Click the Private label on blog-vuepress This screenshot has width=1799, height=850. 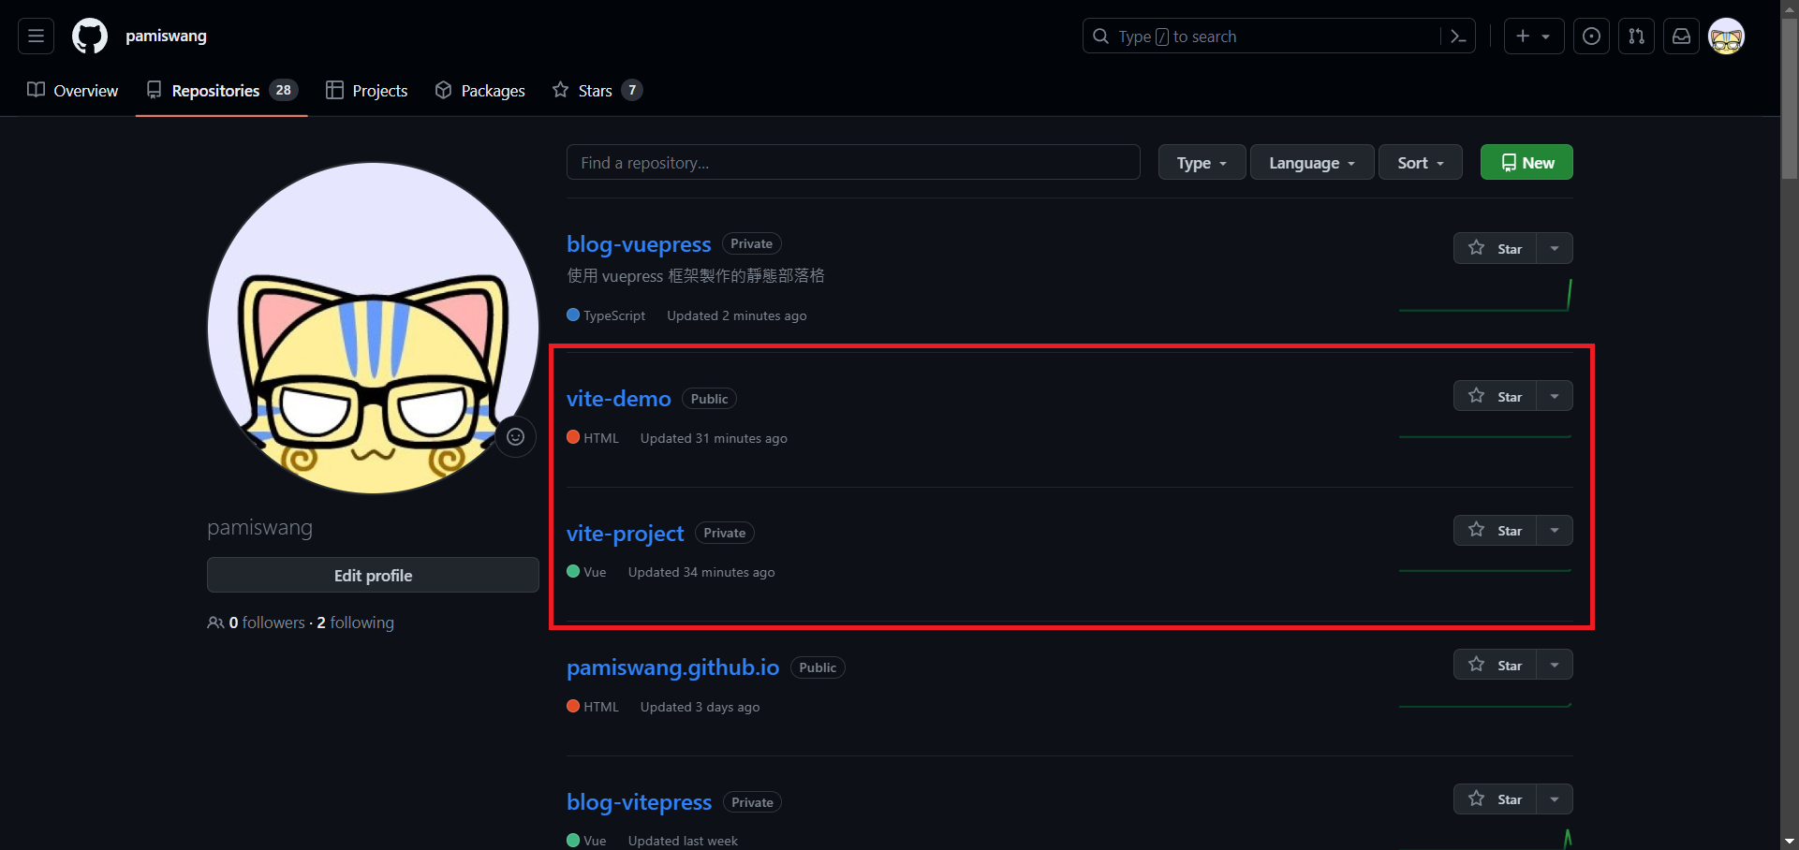[751, 243]
